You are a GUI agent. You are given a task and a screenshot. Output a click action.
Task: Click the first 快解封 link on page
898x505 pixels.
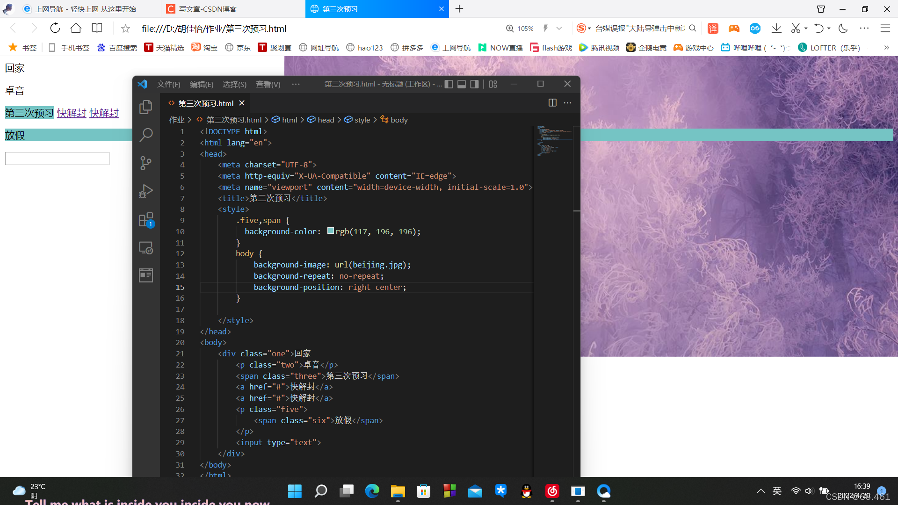point(72,113)
